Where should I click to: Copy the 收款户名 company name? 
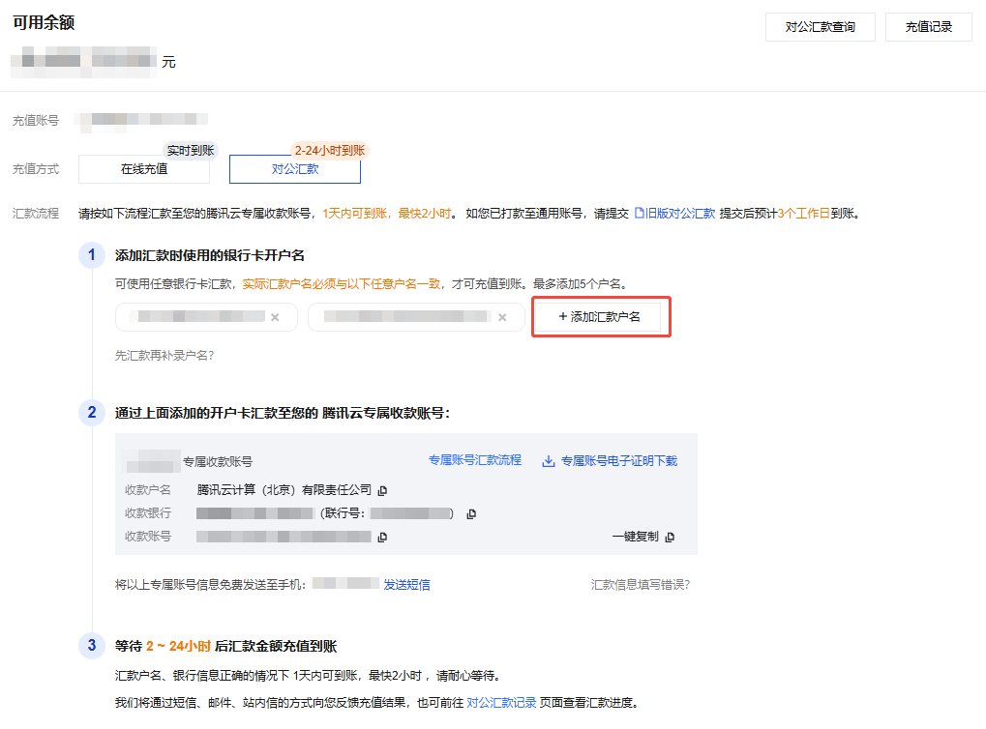pyautogui.click(x=382, y=490)
